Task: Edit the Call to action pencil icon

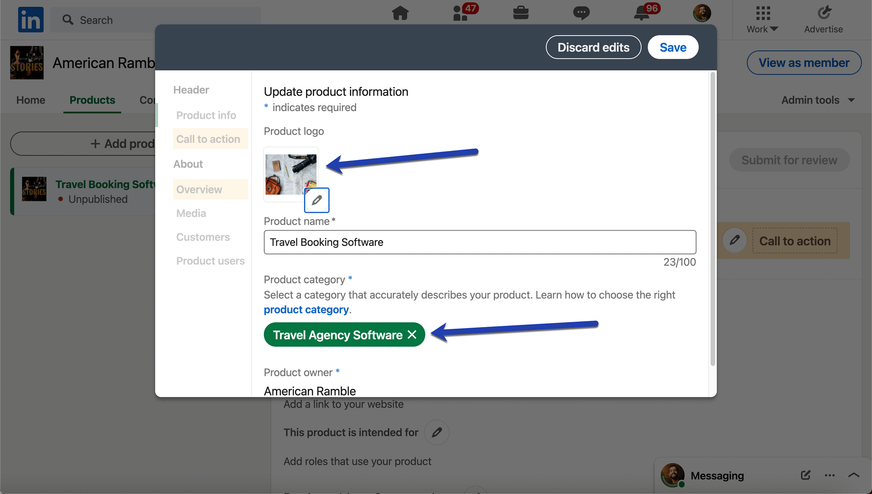Action: pyautogui.click(x=735, y=240)
